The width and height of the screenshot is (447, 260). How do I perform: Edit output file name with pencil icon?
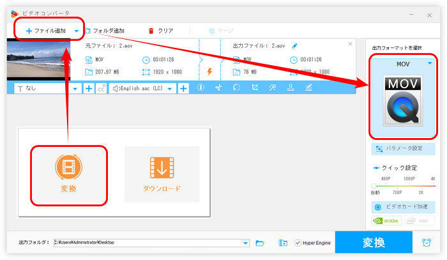(295, 45)
